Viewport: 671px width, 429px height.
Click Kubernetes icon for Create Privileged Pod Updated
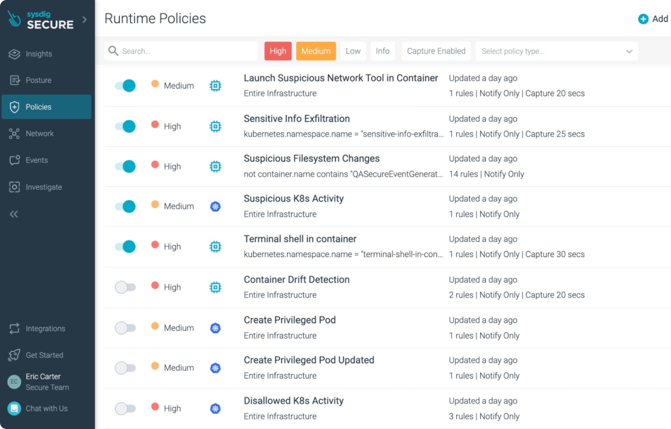click(x=215, y=368)
